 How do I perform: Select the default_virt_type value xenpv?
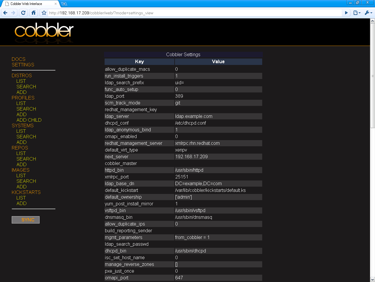click(x=181, y=150)
